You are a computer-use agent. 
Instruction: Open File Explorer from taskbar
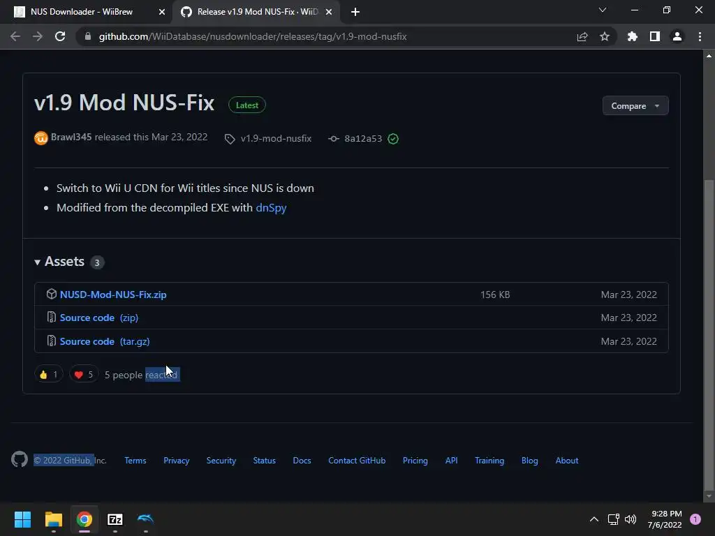click(x=53, y=519)
